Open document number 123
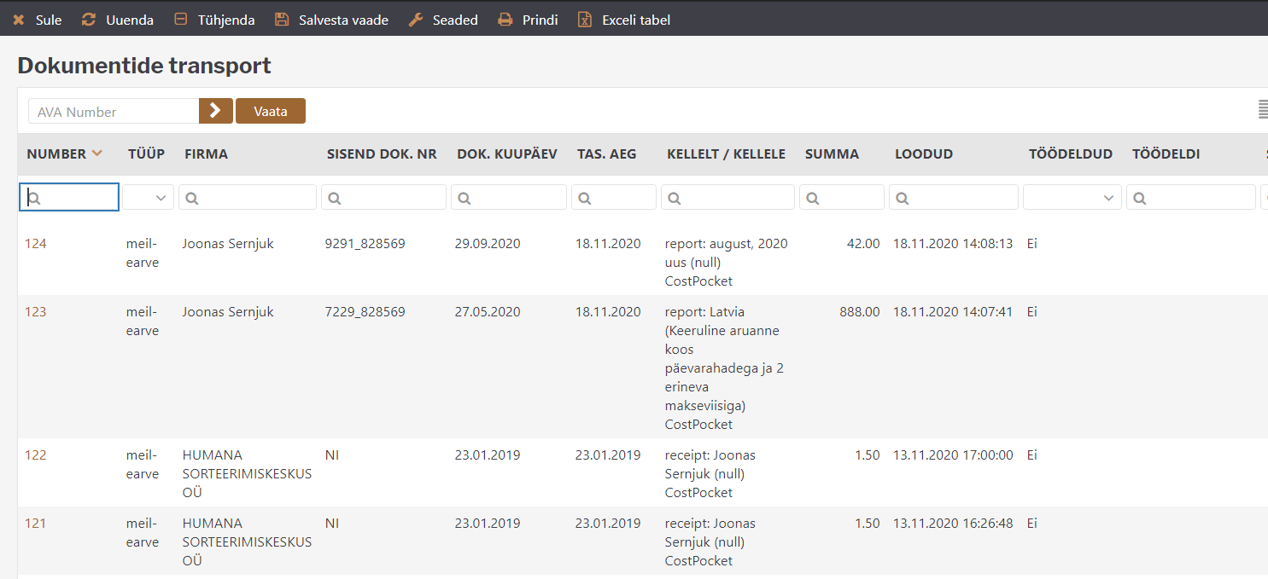The height and width of the screenshot is (579, 1268). (36, 312)
